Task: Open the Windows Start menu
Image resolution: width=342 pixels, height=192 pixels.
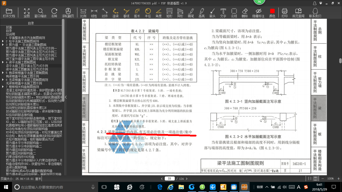Action: click(6, 187)
